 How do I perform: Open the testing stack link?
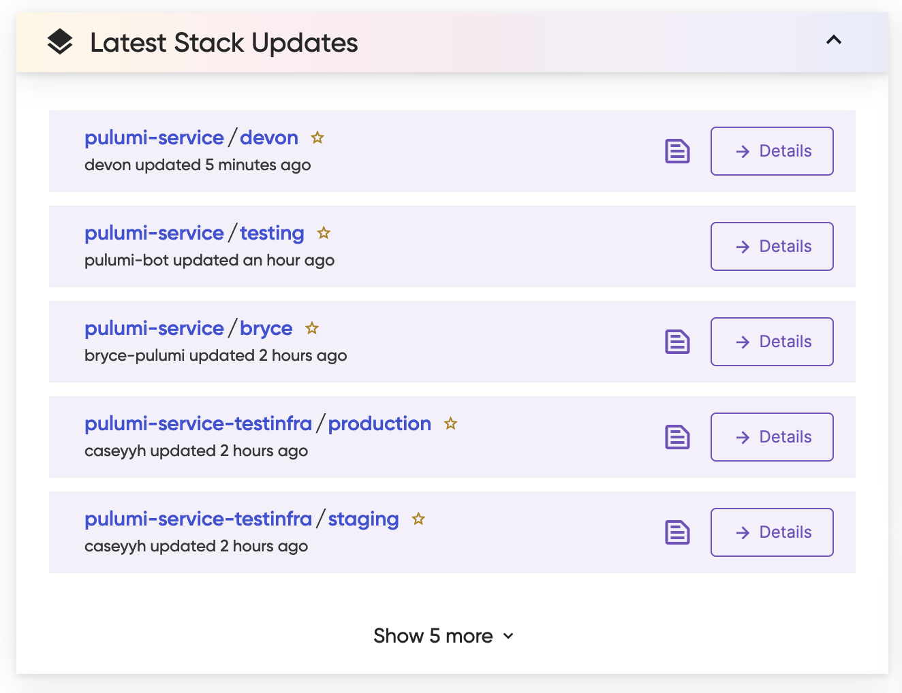click(x=272, y=233)
